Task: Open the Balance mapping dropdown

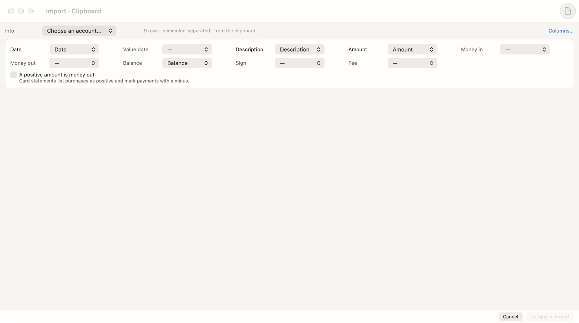Action: point(187,63)
